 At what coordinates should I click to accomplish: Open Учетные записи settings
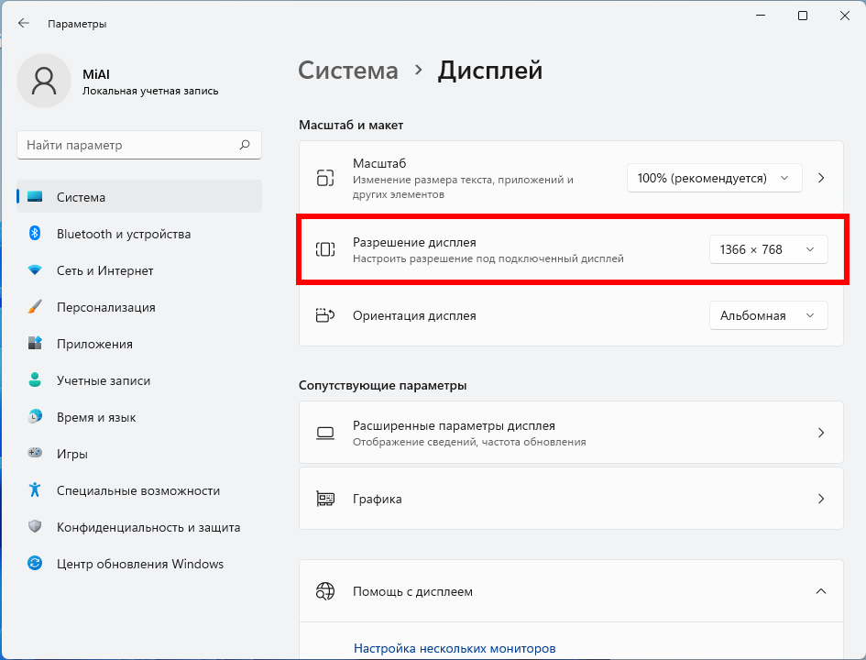coord(103,380)
